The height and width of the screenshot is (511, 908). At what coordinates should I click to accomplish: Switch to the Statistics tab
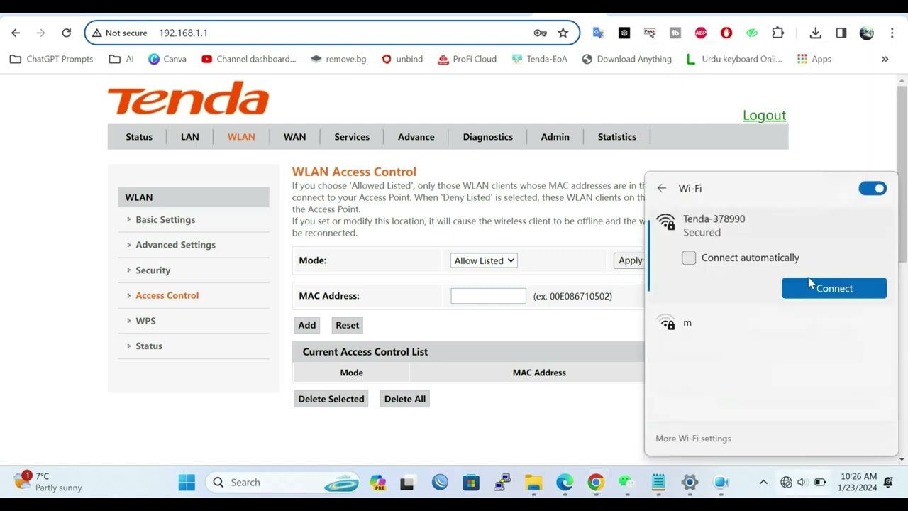pyautogui.click(x=616, y=137)
